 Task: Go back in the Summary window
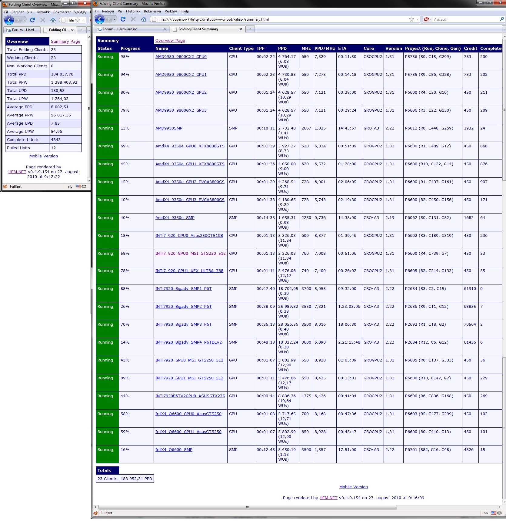click(x=100, y=19)
